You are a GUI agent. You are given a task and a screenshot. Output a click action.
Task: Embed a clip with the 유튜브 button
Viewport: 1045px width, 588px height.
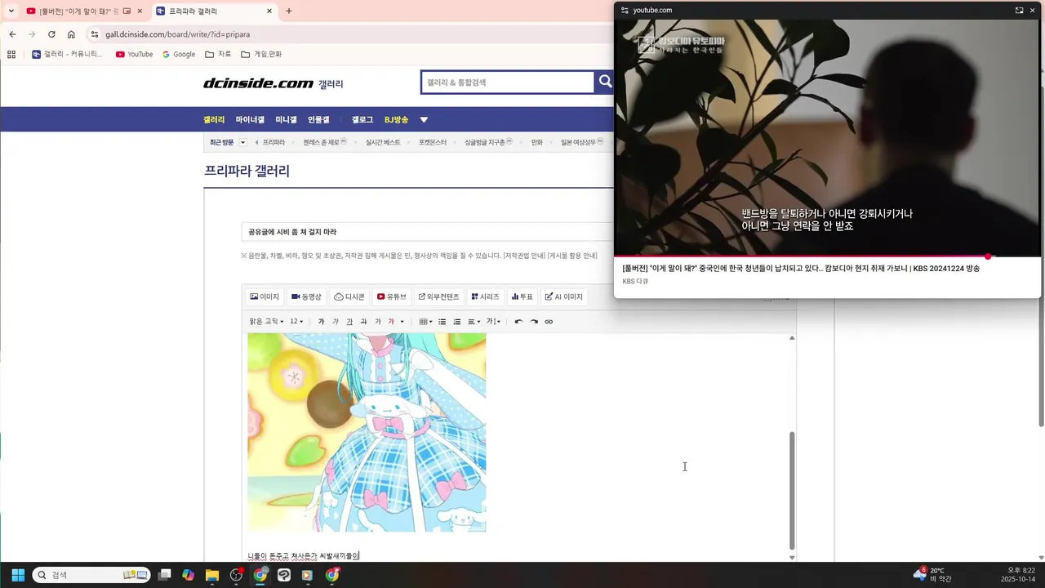coord(392,296)
